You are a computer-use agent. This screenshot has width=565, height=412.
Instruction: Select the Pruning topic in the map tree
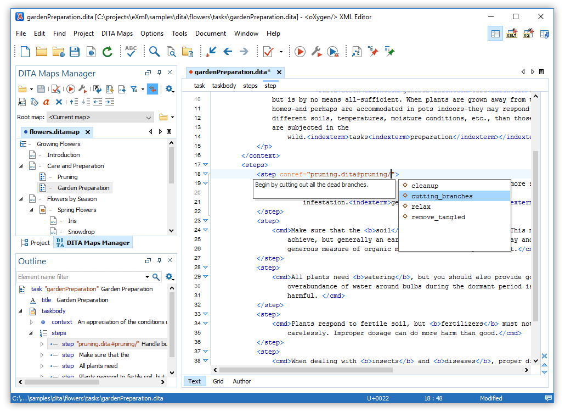(67, 177)
